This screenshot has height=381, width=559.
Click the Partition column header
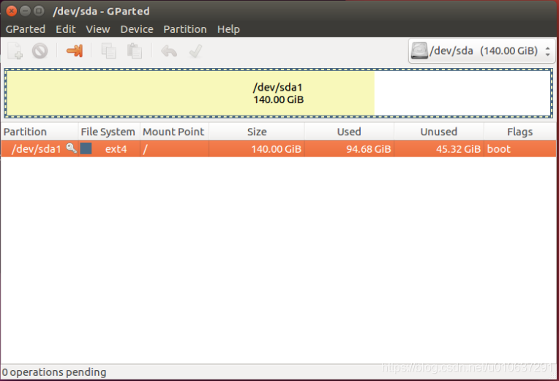(x=40, y=132)
